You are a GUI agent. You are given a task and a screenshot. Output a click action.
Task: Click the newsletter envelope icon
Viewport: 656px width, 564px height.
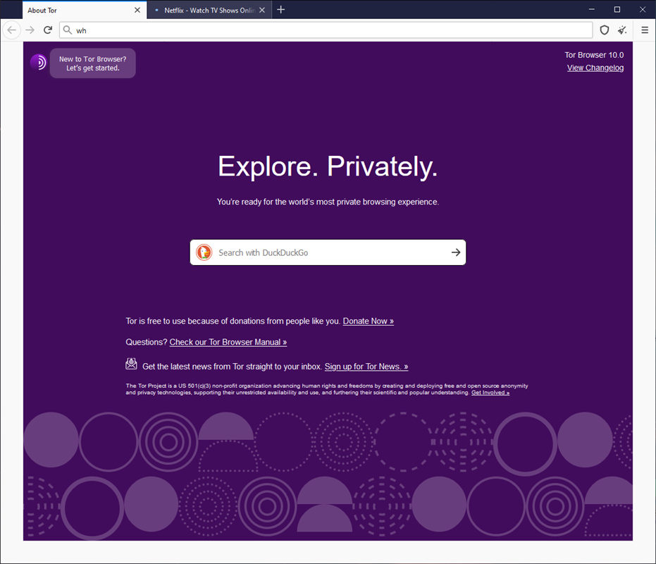point(131,364)
